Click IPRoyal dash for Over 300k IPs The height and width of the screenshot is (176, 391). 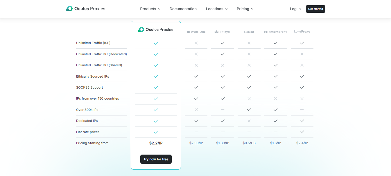coord(223,110)
